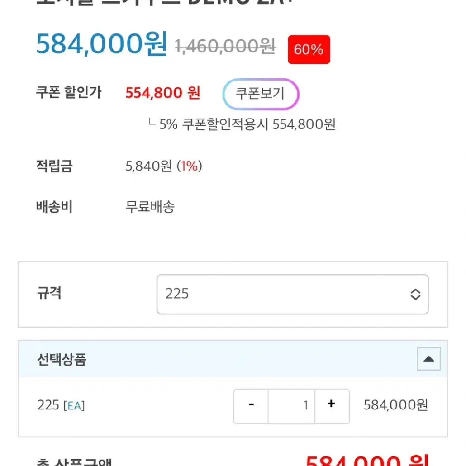Open the 규격 size dropdown showing 225

[292, 294]
